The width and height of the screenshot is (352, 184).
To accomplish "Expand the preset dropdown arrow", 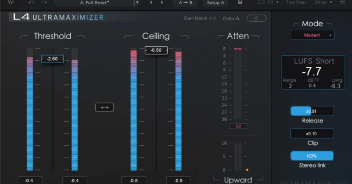I will [x=137, y=3].
